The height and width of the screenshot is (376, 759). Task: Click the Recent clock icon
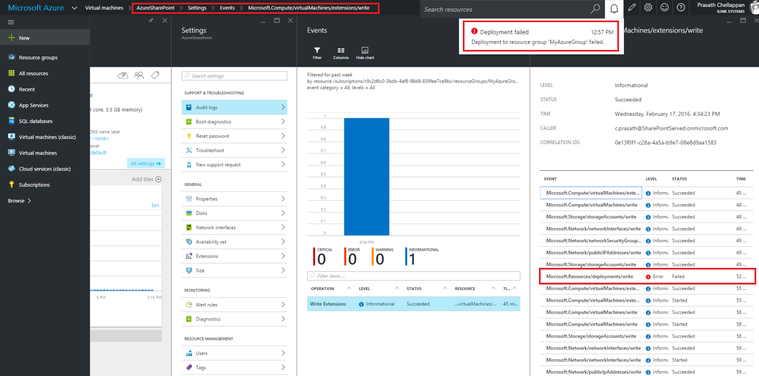[11, 89]
